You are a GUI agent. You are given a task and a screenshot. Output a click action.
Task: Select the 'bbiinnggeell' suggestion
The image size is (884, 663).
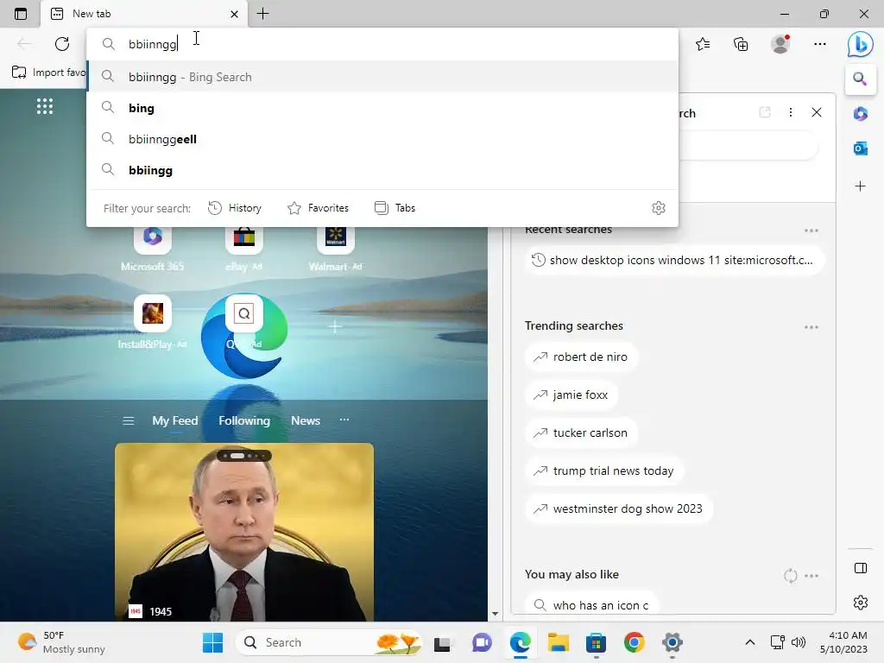(382, 139)
